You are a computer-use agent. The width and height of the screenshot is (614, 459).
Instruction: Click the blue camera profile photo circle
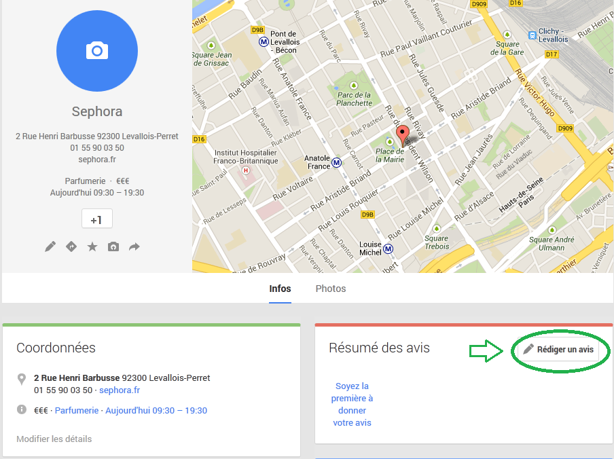[x=97, y=51]
